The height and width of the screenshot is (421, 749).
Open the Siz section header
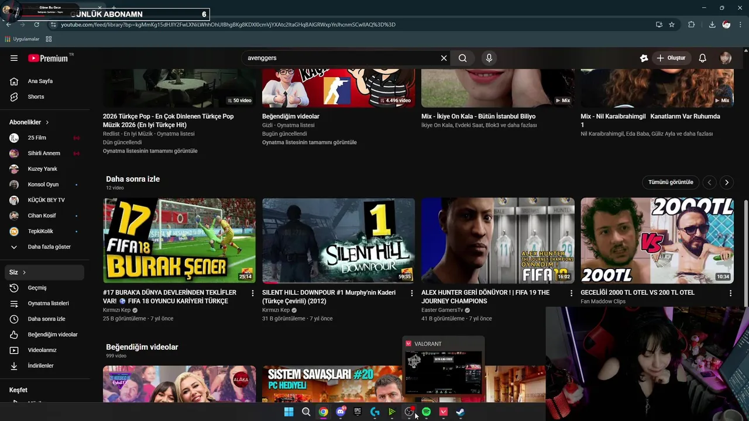pyautogui.click(x=45, y=272)
